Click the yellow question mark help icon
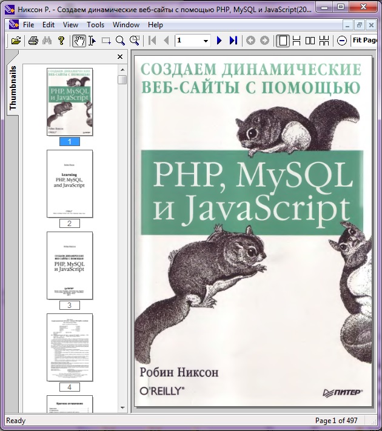This screenshot has height=431, width=382. tap(61, 41)
